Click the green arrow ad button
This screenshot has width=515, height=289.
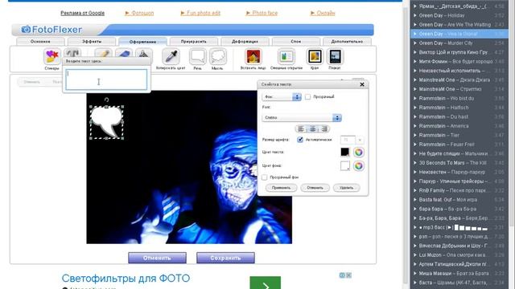[265, 283]
